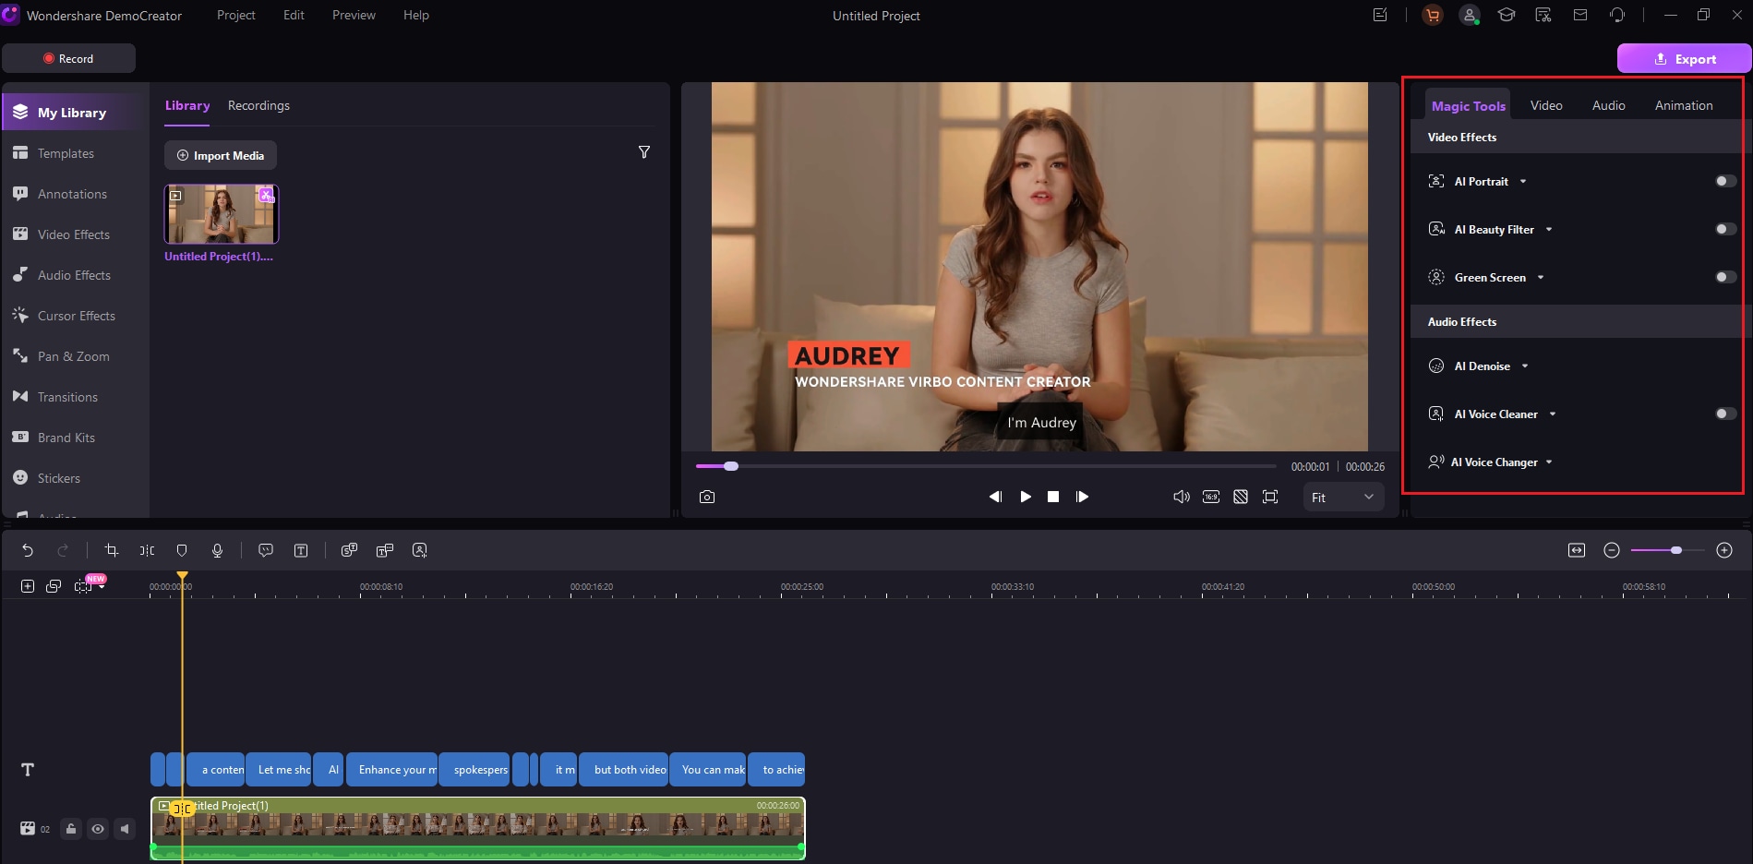Open Transitions in the sidebar

tap(67, 397)
